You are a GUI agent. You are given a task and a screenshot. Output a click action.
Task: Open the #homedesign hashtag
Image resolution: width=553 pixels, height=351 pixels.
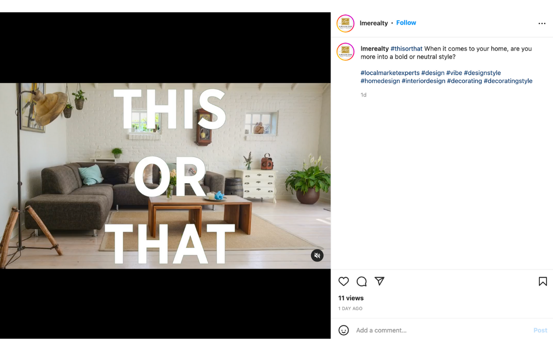381,81
